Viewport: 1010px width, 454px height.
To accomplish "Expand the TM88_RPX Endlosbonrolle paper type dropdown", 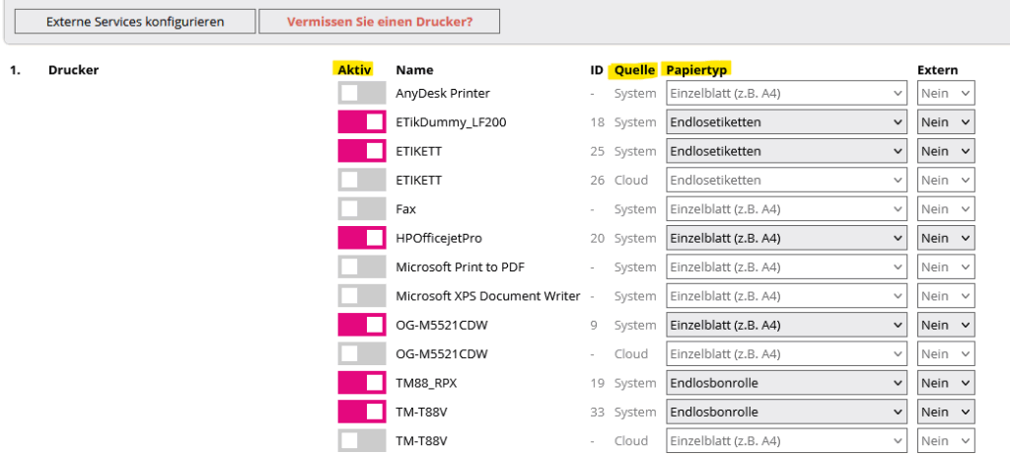I will click(786, 383).
